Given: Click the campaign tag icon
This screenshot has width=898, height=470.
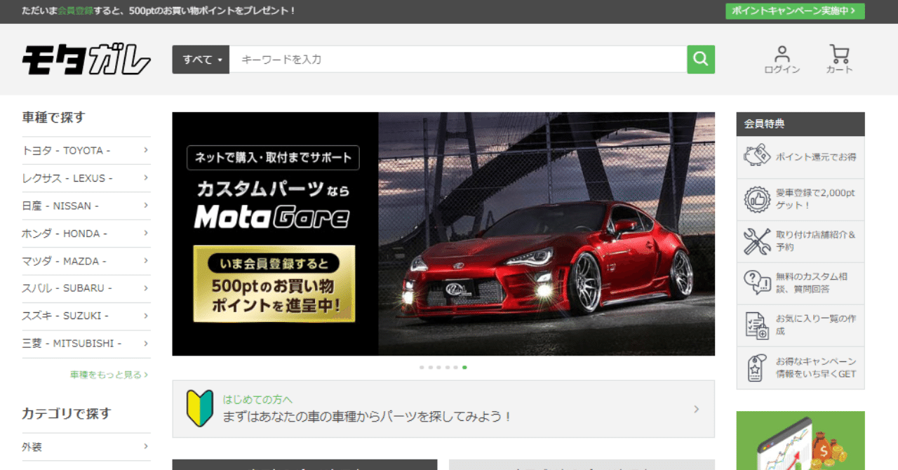Looking at the screenshot, I should 756,368.
